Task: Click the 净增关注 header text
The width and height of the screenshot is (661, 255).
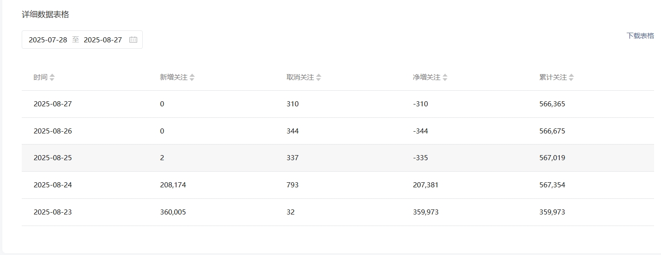Action: click(x=427, y=77)
